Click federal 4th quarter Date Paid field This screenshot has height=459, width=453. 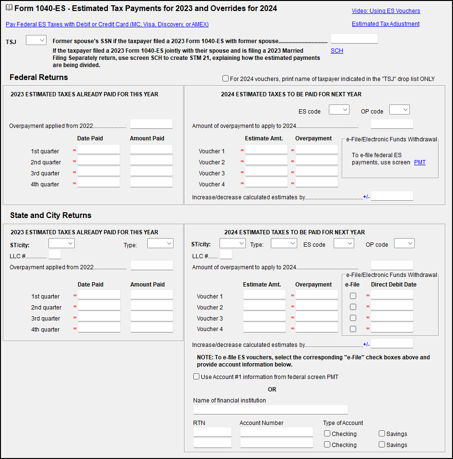(x=99, y=183)
